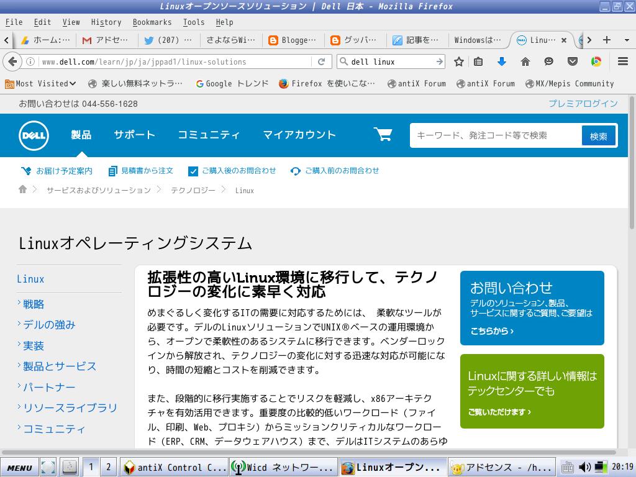Close the Linu… Dell tab

564,40
